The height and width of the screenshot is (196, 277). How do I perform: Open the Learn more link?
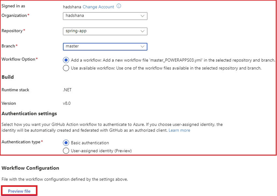coord(179,130)
